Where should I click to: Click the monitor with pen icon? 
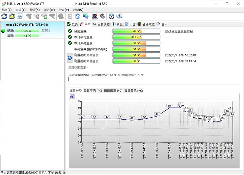[95, 16]
